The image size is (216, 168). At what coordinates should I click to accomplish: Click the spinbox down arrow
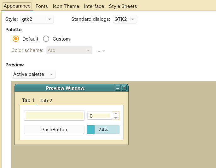[116, 118]
